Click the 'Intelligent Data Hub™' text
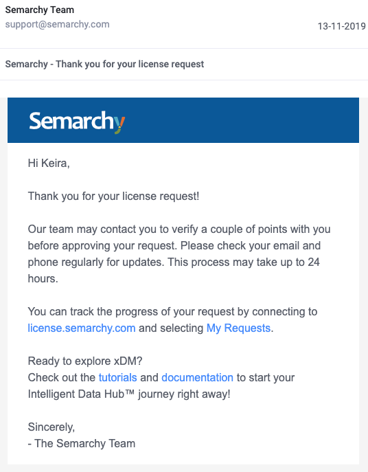 (81, 394)
